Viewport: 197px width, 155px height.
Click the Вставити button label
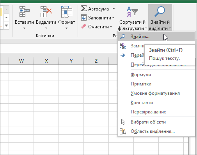(24, 22)
